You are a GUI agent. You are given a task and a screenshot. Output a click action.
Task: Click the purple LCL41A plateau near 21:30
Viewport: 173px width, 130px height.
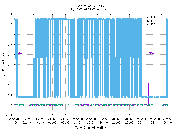[x=151, y=53]
